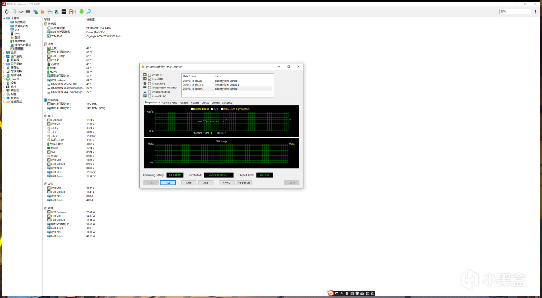Check KINGSTON SNV2S2000G graph legend box
The height and width of the screenshot is (298, 542).
coord(222,109)
